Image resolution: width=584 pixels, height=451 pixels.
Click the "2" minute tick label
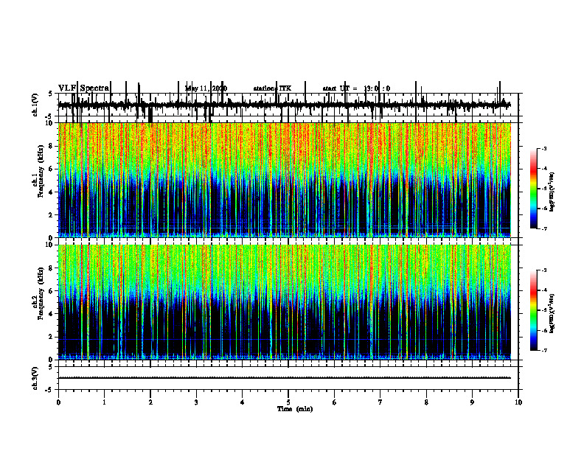click(150, 402)
